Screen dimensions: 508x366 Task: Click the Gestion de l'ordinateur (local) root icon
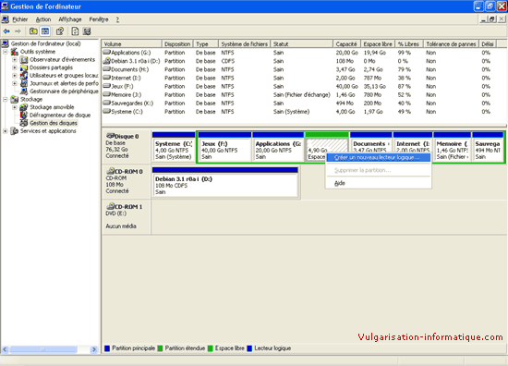click(x=5, y=43)
